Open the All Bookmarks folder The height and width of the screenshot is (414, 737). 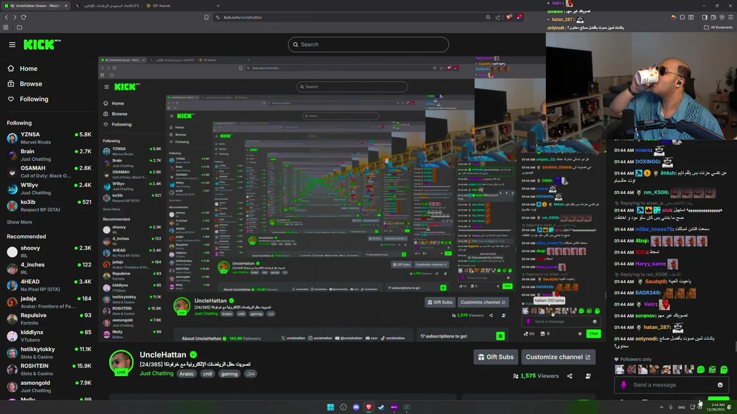tap(718, 27)
